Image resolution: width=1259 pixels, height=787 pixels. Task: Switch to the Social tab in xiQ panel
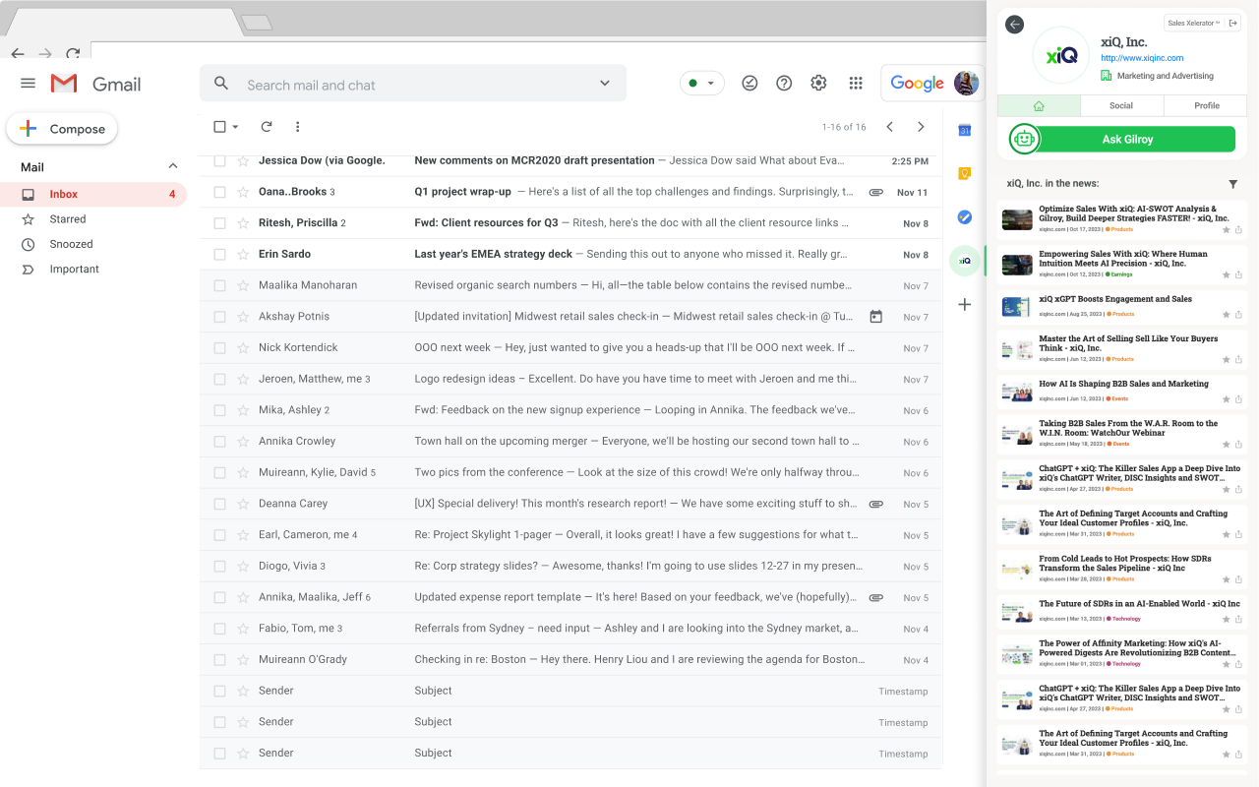(x=1121, y=105)
